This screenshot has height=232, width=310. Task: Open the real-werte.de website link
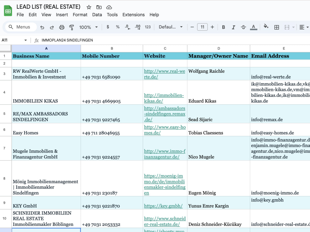165,74
